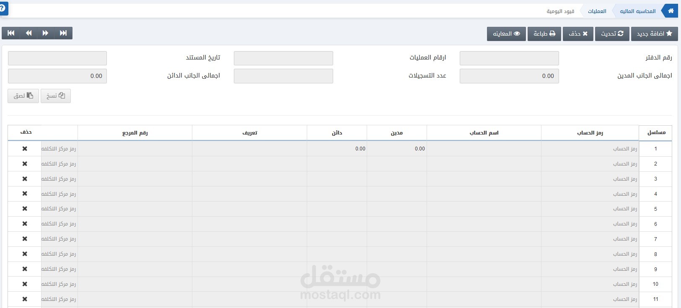
Task: Delete row 7 with its X icon
Action: pyautogui.click(x=25, y=239)
